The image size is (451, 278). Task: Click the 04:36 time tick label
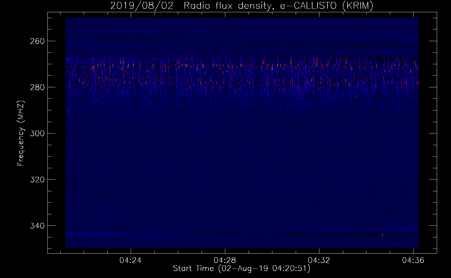(x=413, y=260)
